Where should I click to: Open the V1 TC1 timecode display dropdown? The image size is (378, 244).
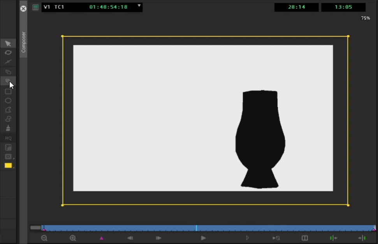point(139,5)
